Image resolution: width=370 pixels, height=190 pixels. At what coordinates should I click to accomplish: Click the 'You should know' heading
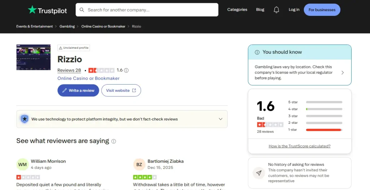[282, 52]
